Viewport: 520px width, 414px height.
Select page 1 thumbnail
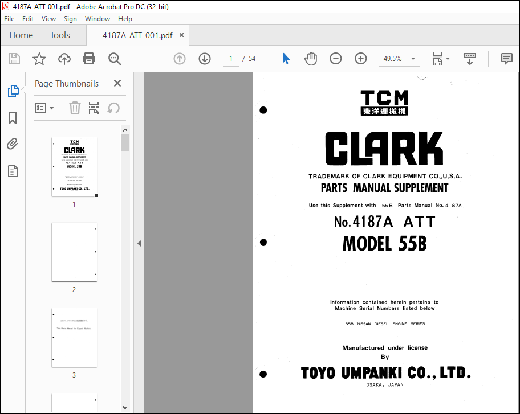[x=74, y=167]
